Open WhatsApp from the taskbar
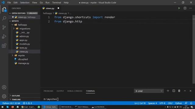This screenshot has height=109, width=195. click(x=39, y=107)
